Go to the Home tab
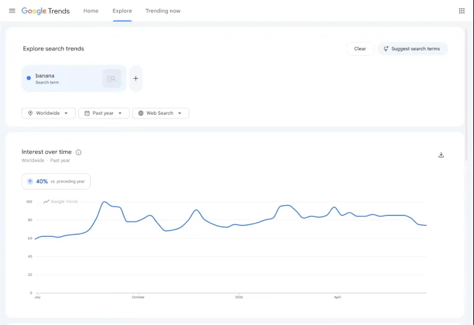The image size is (474, 325). click(x=91, y=11)
